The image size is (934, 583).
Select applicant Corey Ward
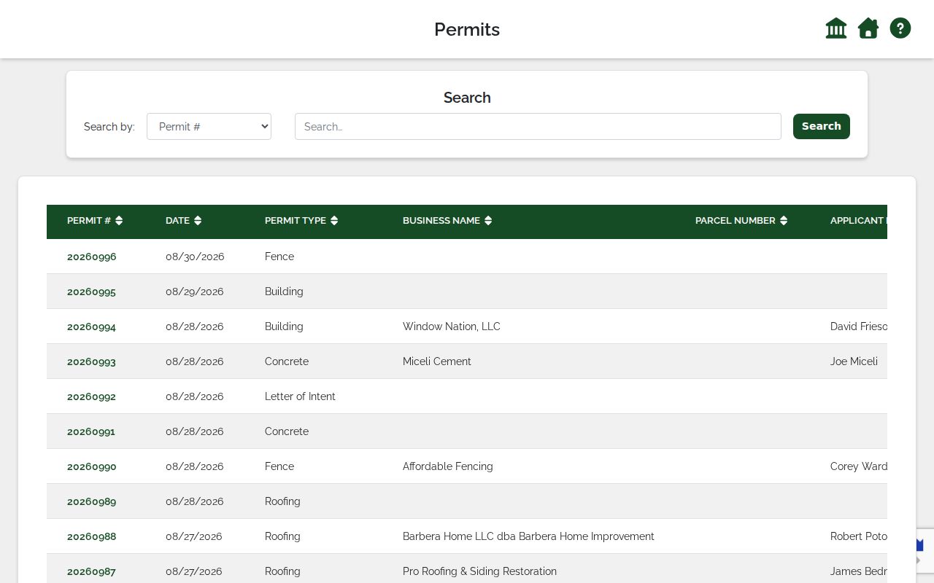(x=859, y=466)
